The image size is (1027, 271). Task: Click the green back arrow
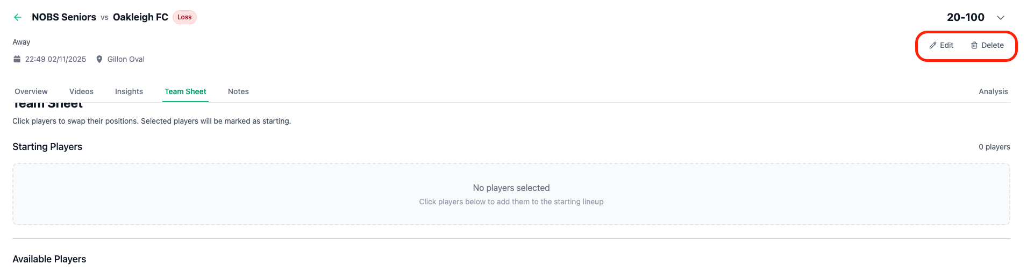pyautogui.click(x=18, y=17)
